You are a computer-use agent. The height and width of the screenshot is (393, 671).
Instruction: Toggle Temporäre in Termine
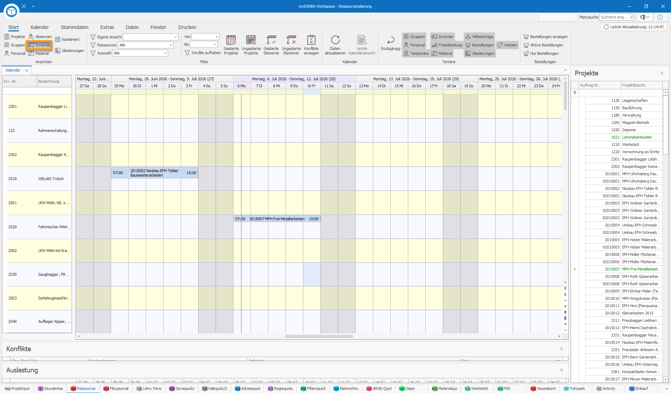click(416, 53)
